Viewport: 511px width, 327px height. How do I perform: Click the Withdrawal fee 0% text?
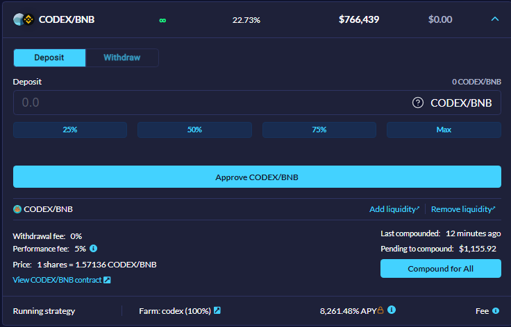(x=47, y=236)
